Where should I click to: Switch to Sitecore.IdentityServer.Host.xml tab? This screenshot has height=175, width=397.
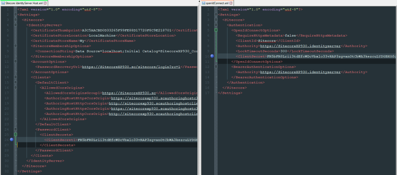(19, 3)
